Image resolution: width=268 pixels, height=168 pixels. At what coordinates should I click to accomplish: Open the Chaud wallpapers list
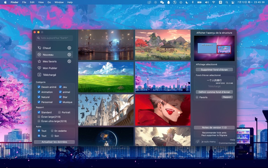(x=54, y=48)
